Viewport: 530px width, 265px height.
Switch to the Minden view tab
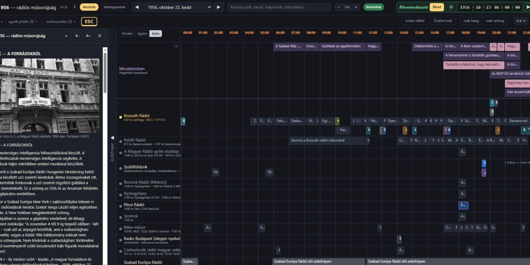pos(127,34)
